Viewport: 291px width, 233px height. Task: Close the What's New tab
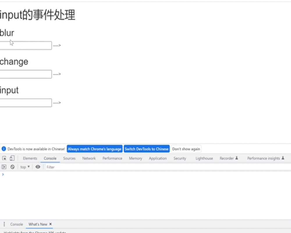coord(50,224)
